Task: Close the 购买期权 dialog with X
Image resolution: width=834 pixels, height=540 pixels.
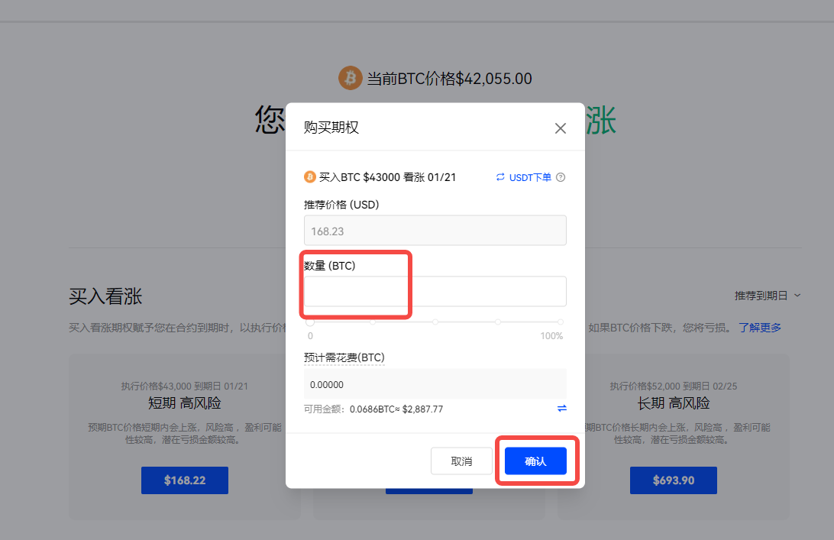Action: tap(560, 128)
